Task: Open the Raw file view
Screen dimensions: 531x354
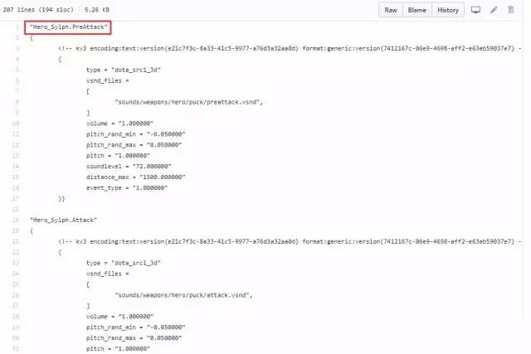Action: click(391, 10)
